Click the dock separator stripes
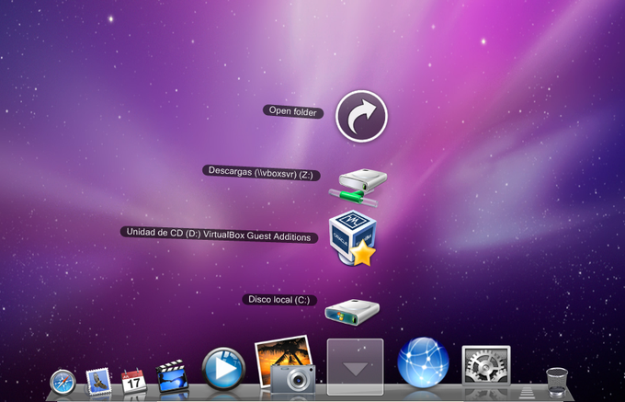The image size is (625, 402). pyautogui.click(x=528, y=392)
